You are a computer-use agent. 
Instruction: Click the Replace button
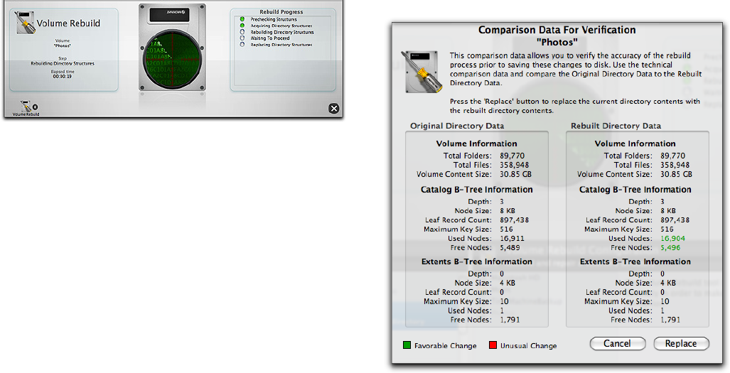[x=681, y=344]
